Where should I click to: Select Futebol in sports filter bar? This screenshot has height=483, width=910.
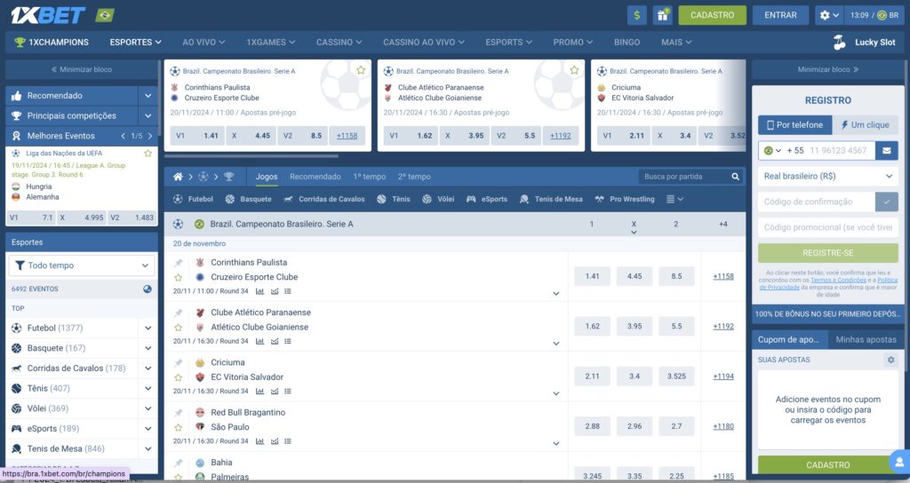193,200
